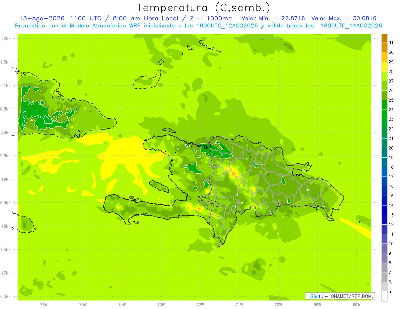Image resolution: width=400 pixels, height=309 pixels.
Task: Select the teal 19 legend color band
Action: point(384,153)
